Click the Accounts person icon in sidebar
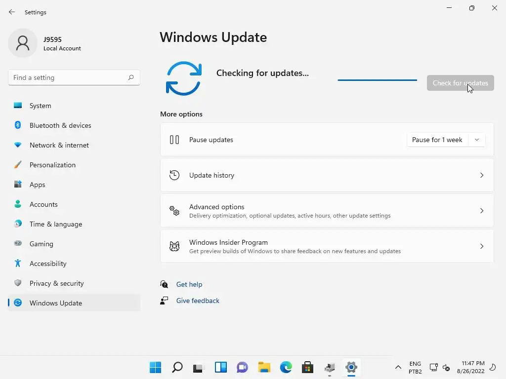Image resolution: width=506 pixels, height=379 pixels. pyautogui.click(x=18, y=204)
